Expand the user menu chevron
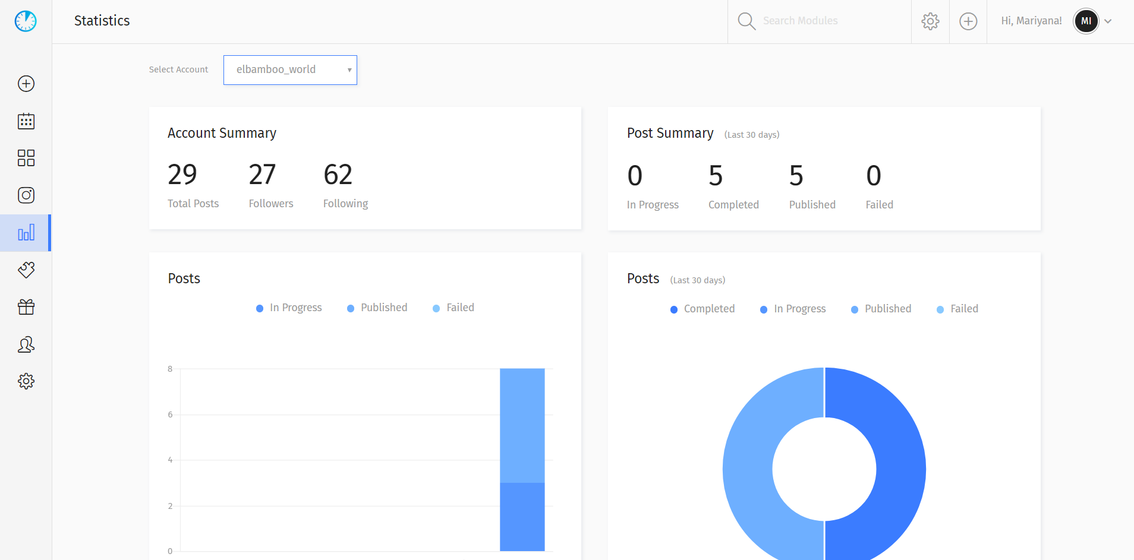 [x=1108, y=21]
